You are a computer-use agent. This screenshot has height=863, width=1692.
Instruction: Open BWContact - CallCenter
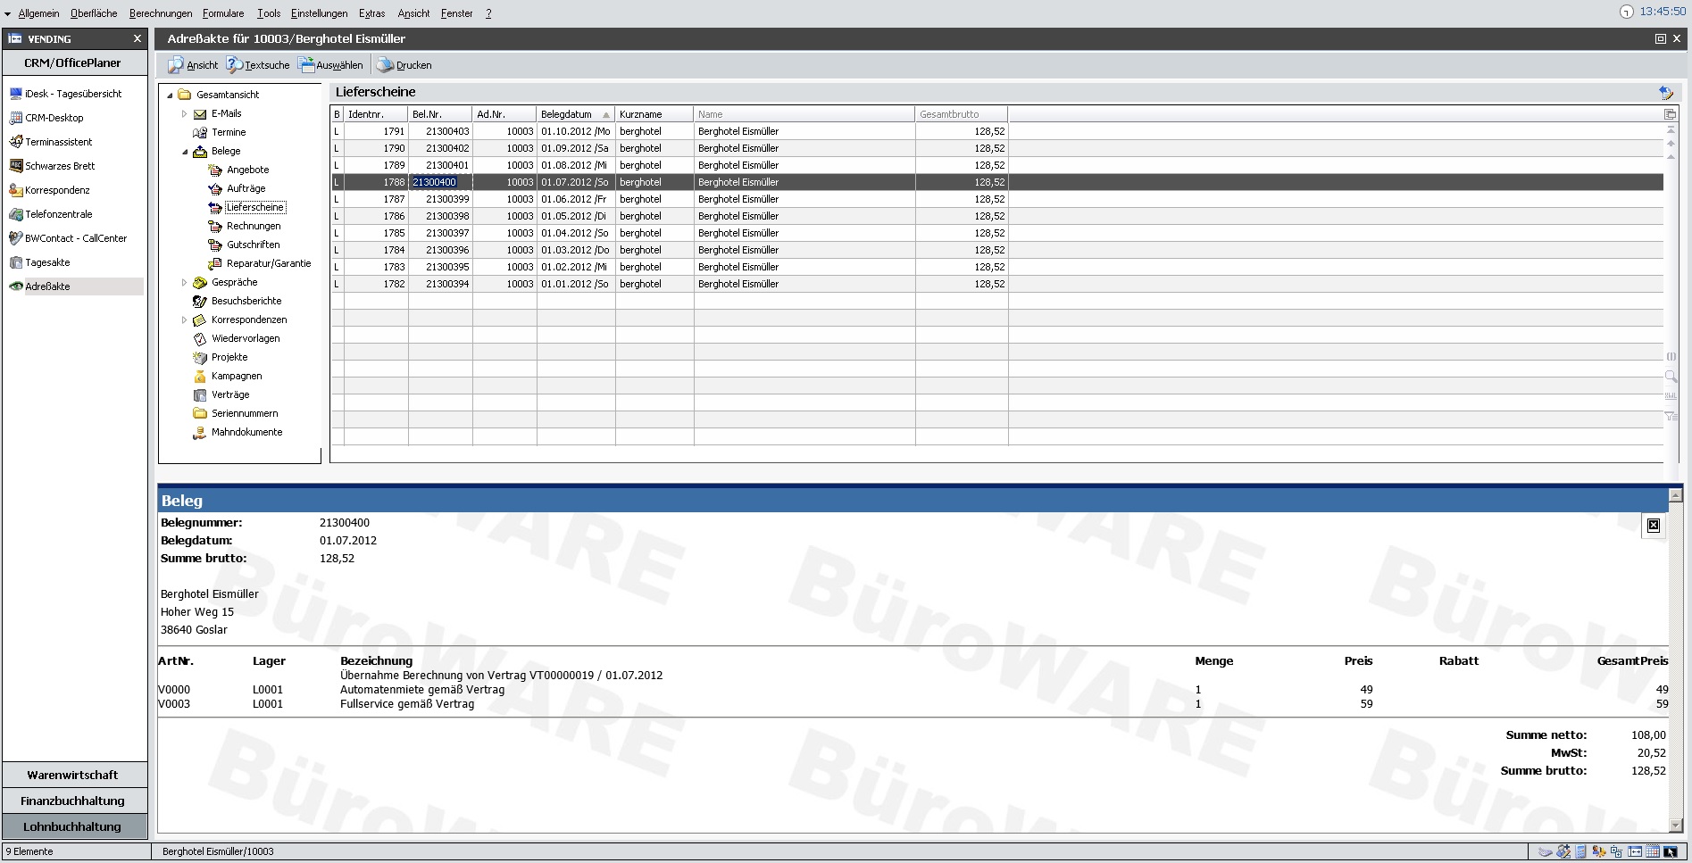click(x=68, y=238)
